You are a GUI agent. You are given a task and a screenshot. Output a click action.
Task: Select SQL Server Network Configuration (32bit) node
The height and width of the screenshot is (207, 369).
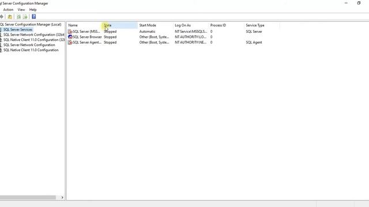(33, 34)
